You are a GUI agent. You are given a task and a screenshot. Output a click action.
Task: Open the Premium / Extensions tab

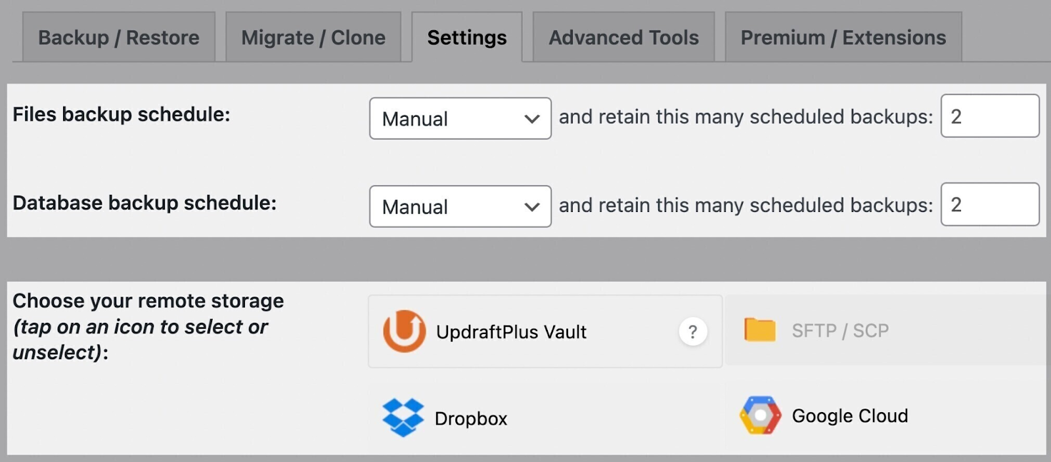pos(843,37)
